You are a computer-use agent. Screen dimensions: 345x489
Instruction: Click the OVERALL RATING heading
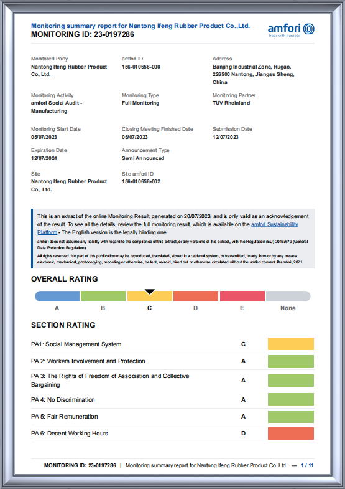[x=65, y=279]
